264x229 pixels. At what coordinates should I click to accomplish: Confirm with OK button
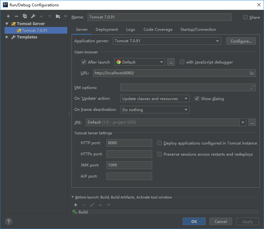pos(194,221)
